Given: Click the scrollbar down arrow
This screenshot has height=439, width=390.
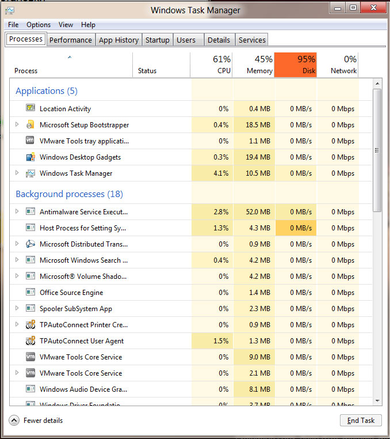Looking at the screenshot, I should point(377,401).
